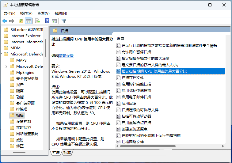Switch to the 扩展 tab
Image resolution: width=232 pixels, height=163 pixels.
[x=56, y=153]
